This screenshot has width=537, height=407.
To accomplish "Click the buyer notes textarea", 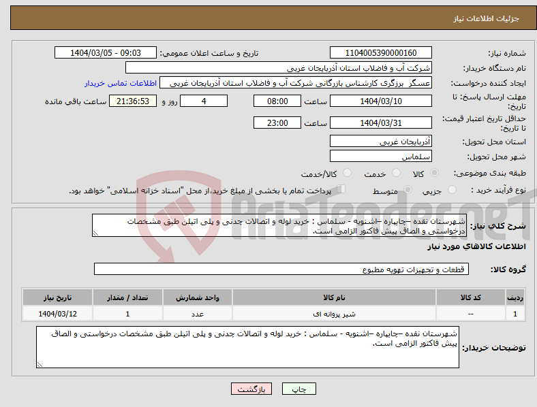I will (247, 347).
